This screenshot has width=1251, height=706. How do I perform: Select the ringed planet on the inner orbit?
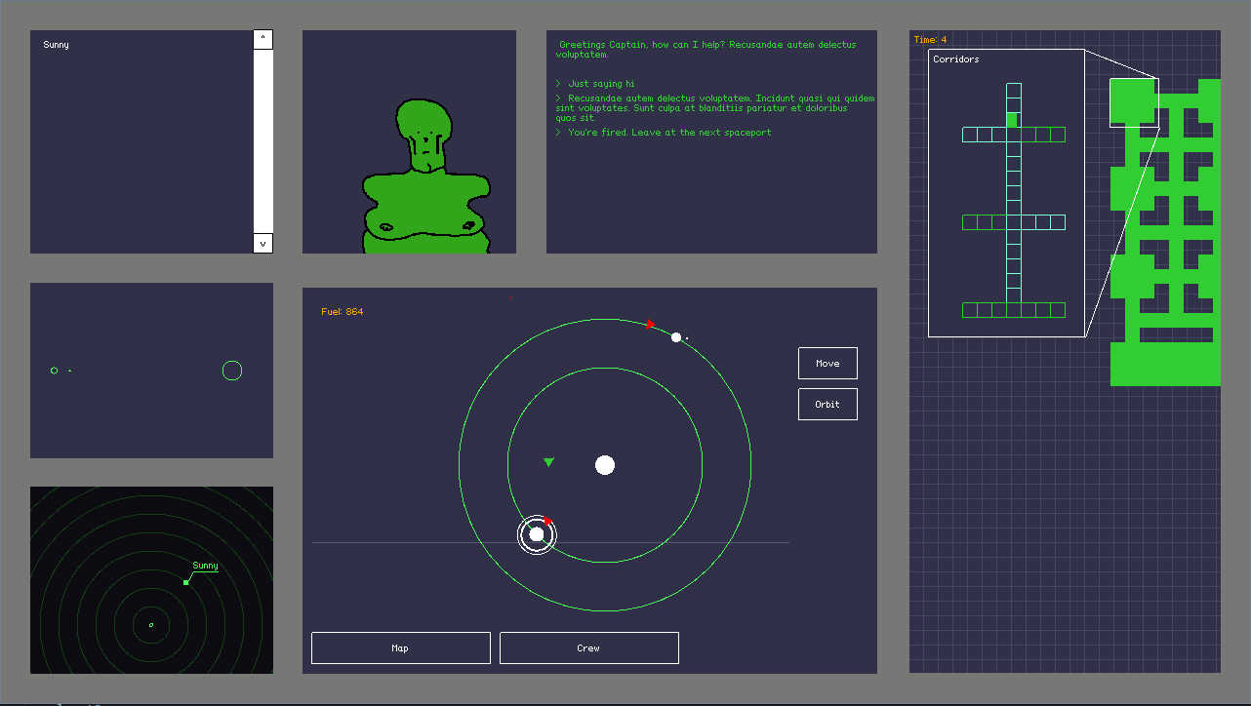point(536,534)
